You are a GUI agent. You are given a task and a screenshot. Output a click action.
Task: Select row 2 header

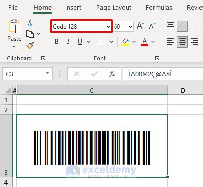[6, 110]
